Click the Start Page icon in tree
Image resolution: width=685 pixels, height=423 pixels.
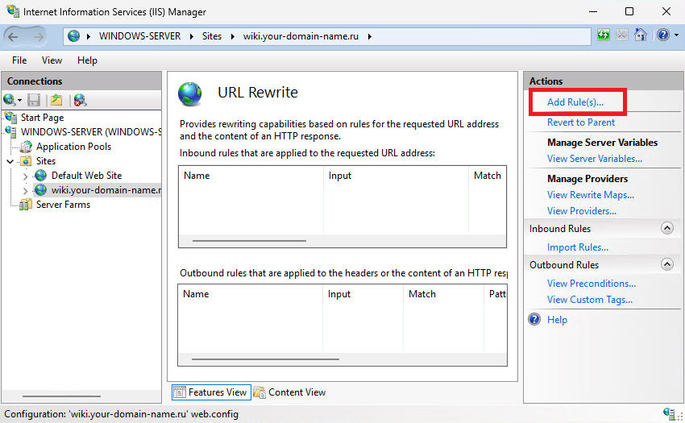11,117
